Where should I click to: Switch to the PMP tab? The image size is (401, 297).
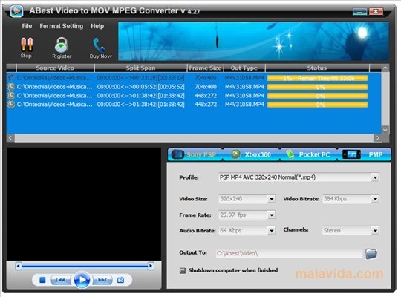365,154
